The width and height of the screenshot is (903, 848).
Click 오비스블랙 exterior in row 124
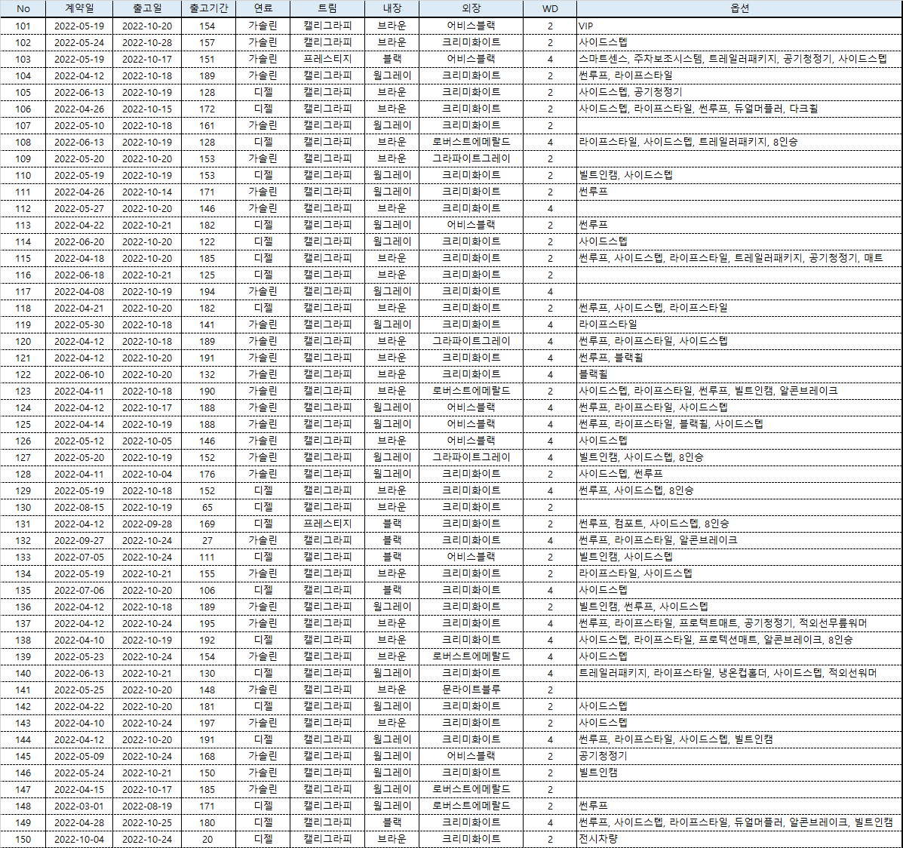pyautogui.click(x=471, y=408)
